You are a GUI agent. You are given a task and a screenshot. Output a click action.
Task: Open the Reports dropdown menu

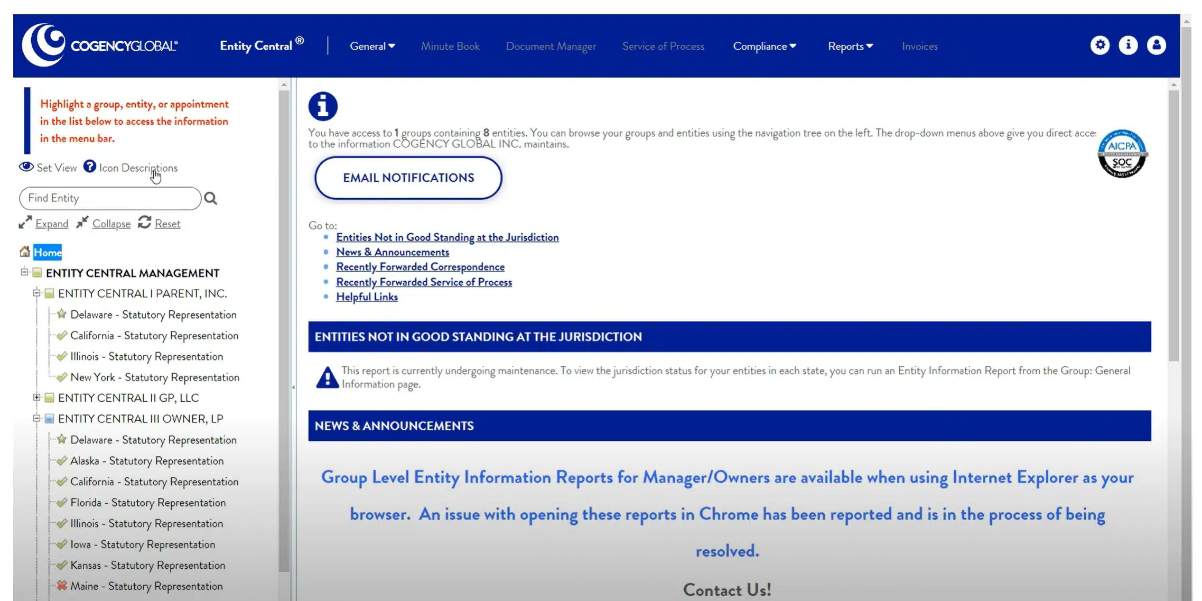point(850,47)
